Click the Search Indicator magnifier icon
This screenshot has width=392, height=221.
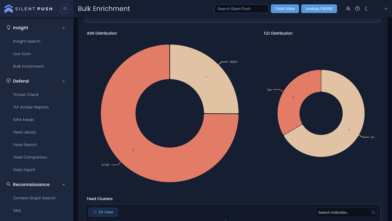click(x=373, y=212)
